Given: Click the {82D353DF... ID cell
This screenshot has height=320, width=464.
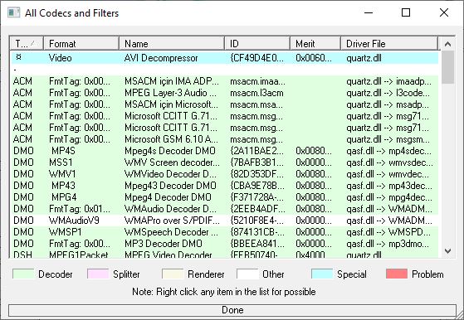Looking at the screenshot, I should (256, 174).
